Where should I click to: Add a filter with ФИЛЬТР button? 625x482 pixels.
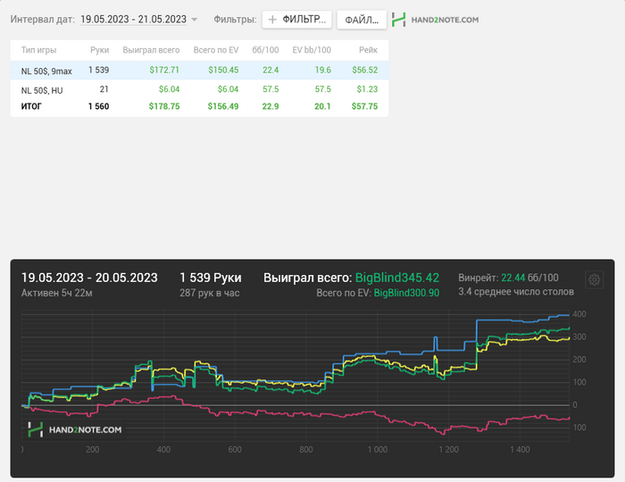[297, 19]
